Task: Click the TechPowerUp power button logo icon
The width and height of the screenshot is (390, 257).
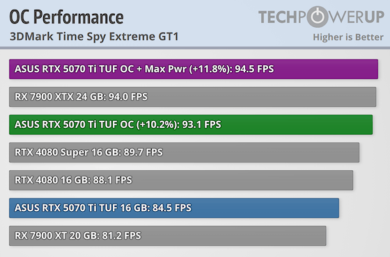Action: (317, 17)
